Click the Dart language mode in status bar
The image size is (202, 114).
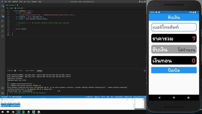pyautogui.click(x=112, y=97)
